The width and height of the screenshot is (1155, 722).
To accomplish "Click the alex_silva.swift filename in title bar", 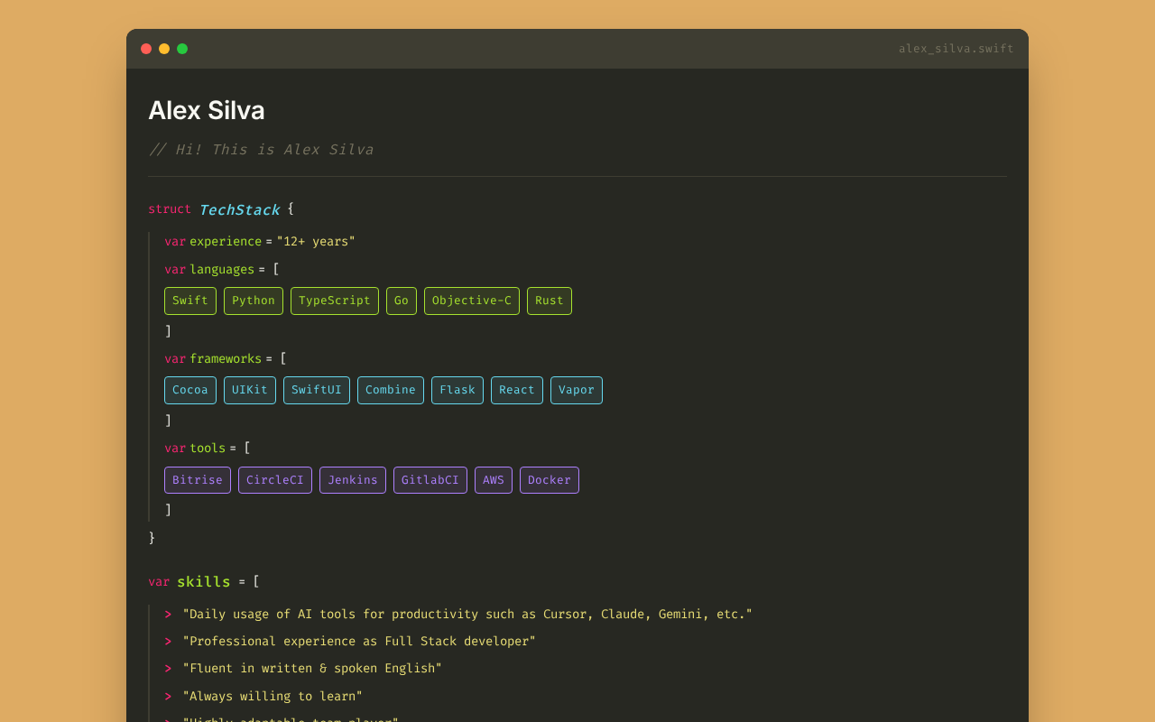I will (x=956, y=49).
